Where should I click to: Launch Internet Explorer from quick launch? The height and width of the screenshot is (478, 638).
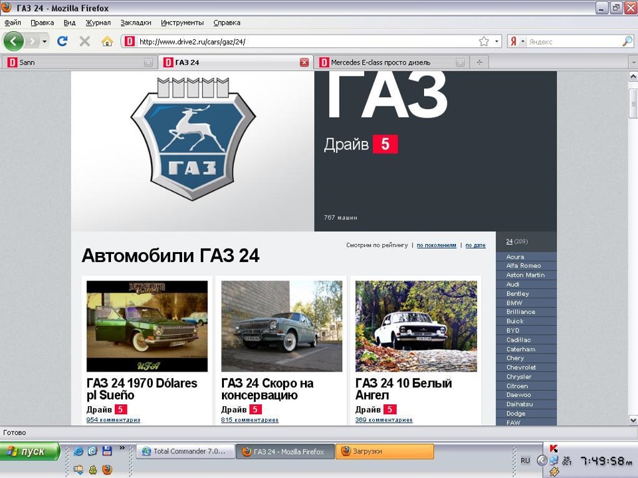[x=78, y=451]
